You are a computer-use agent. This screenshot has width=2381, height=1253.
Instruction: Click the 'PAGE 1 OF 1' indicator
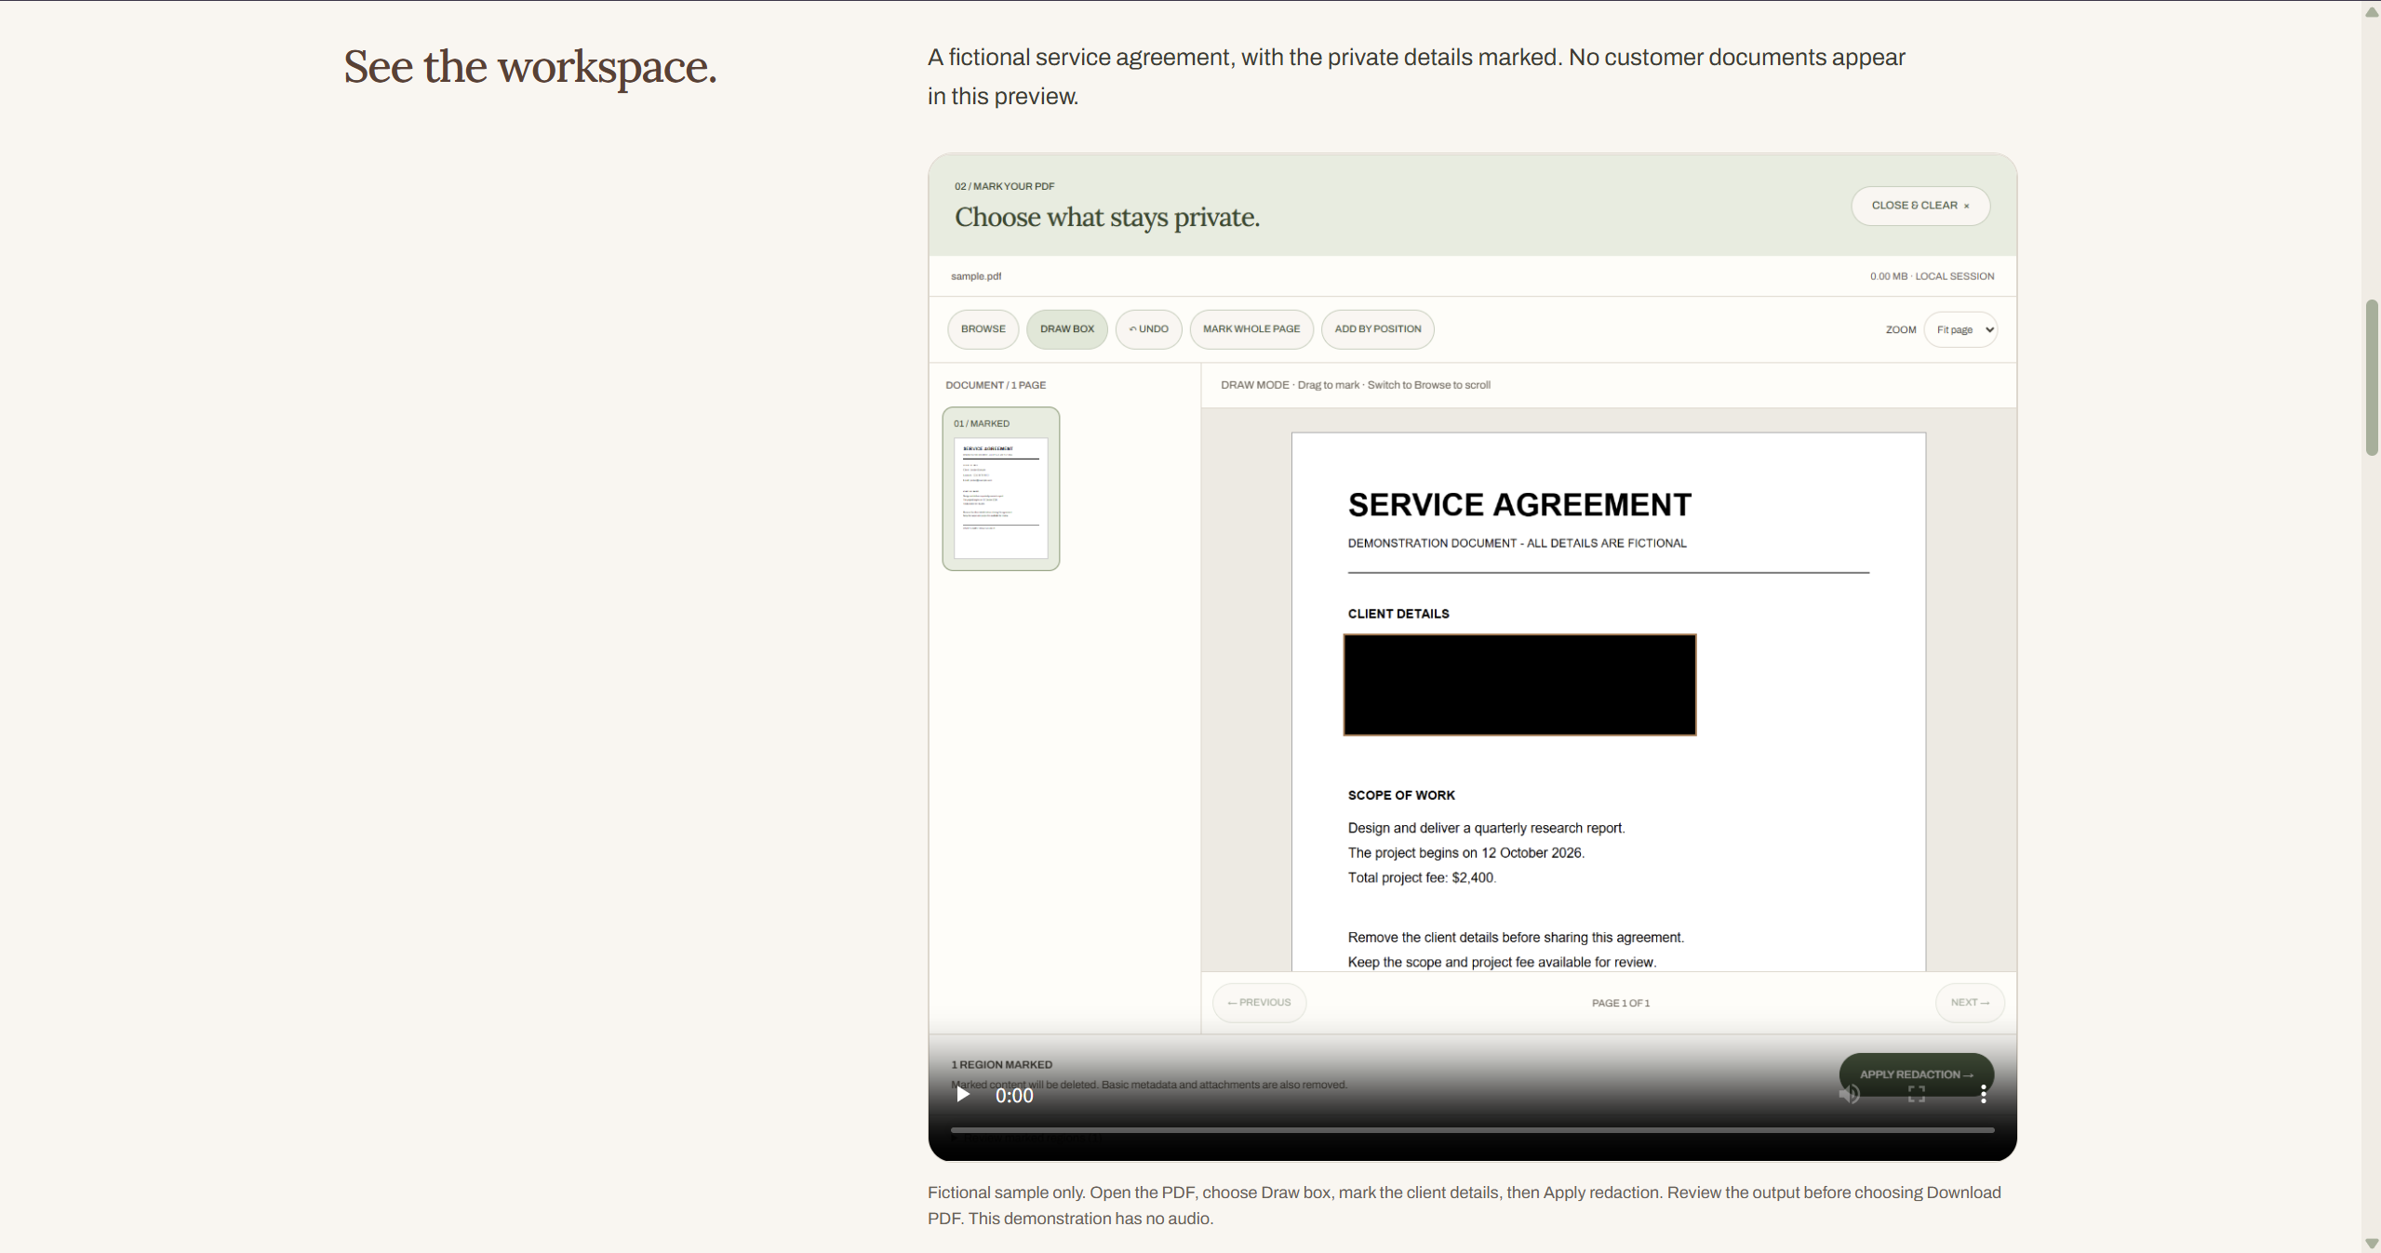pos(1620,1003)
